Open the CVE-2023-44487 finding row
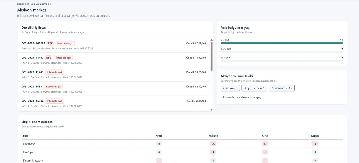 pyautogui.click(x=113, y=60)
